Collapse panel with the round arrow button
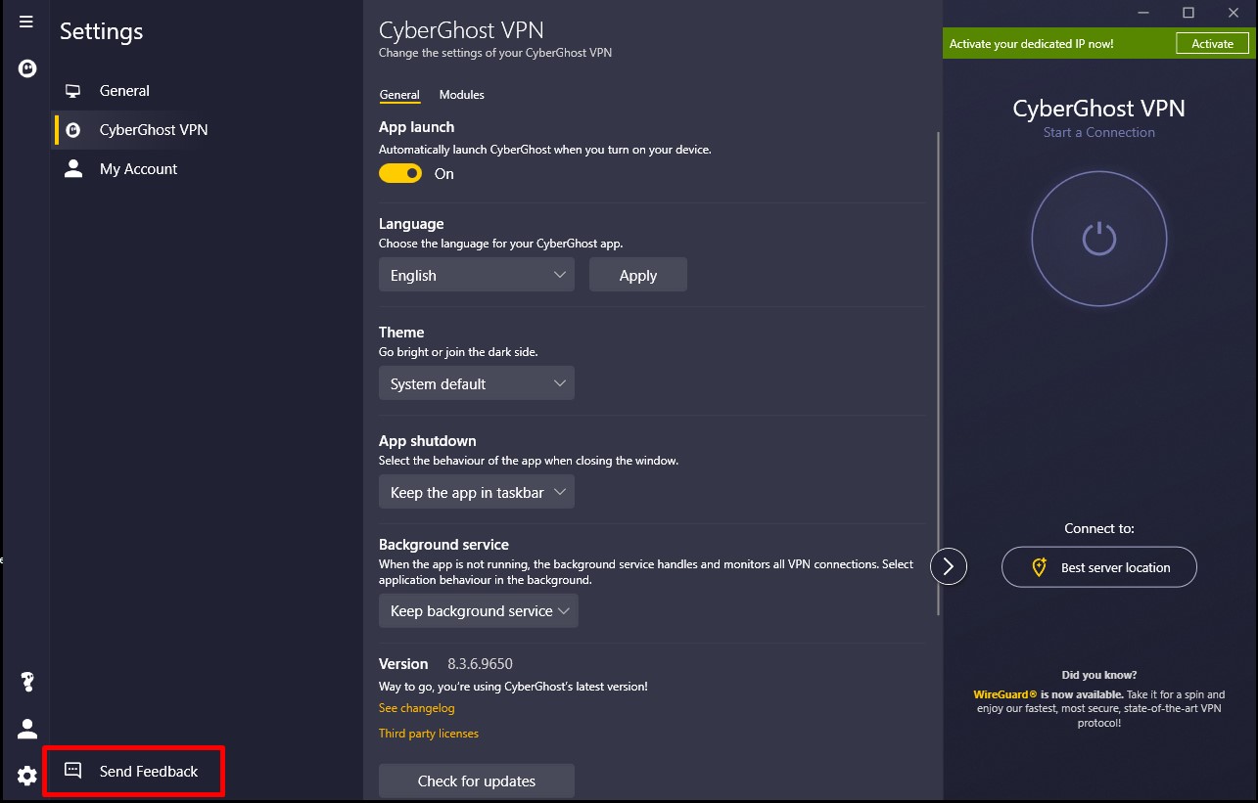 tap(949, 566)
